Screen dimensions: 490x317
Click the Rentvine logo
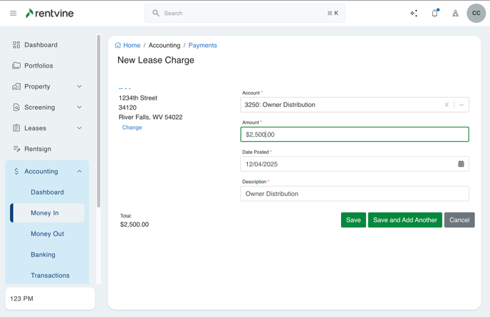tap(50, 14)
